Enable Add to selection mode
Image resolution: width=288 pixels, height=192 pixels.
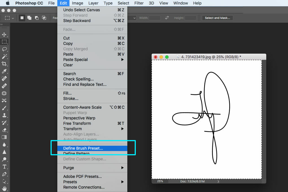pyautogui.click(x=29, y=18)
